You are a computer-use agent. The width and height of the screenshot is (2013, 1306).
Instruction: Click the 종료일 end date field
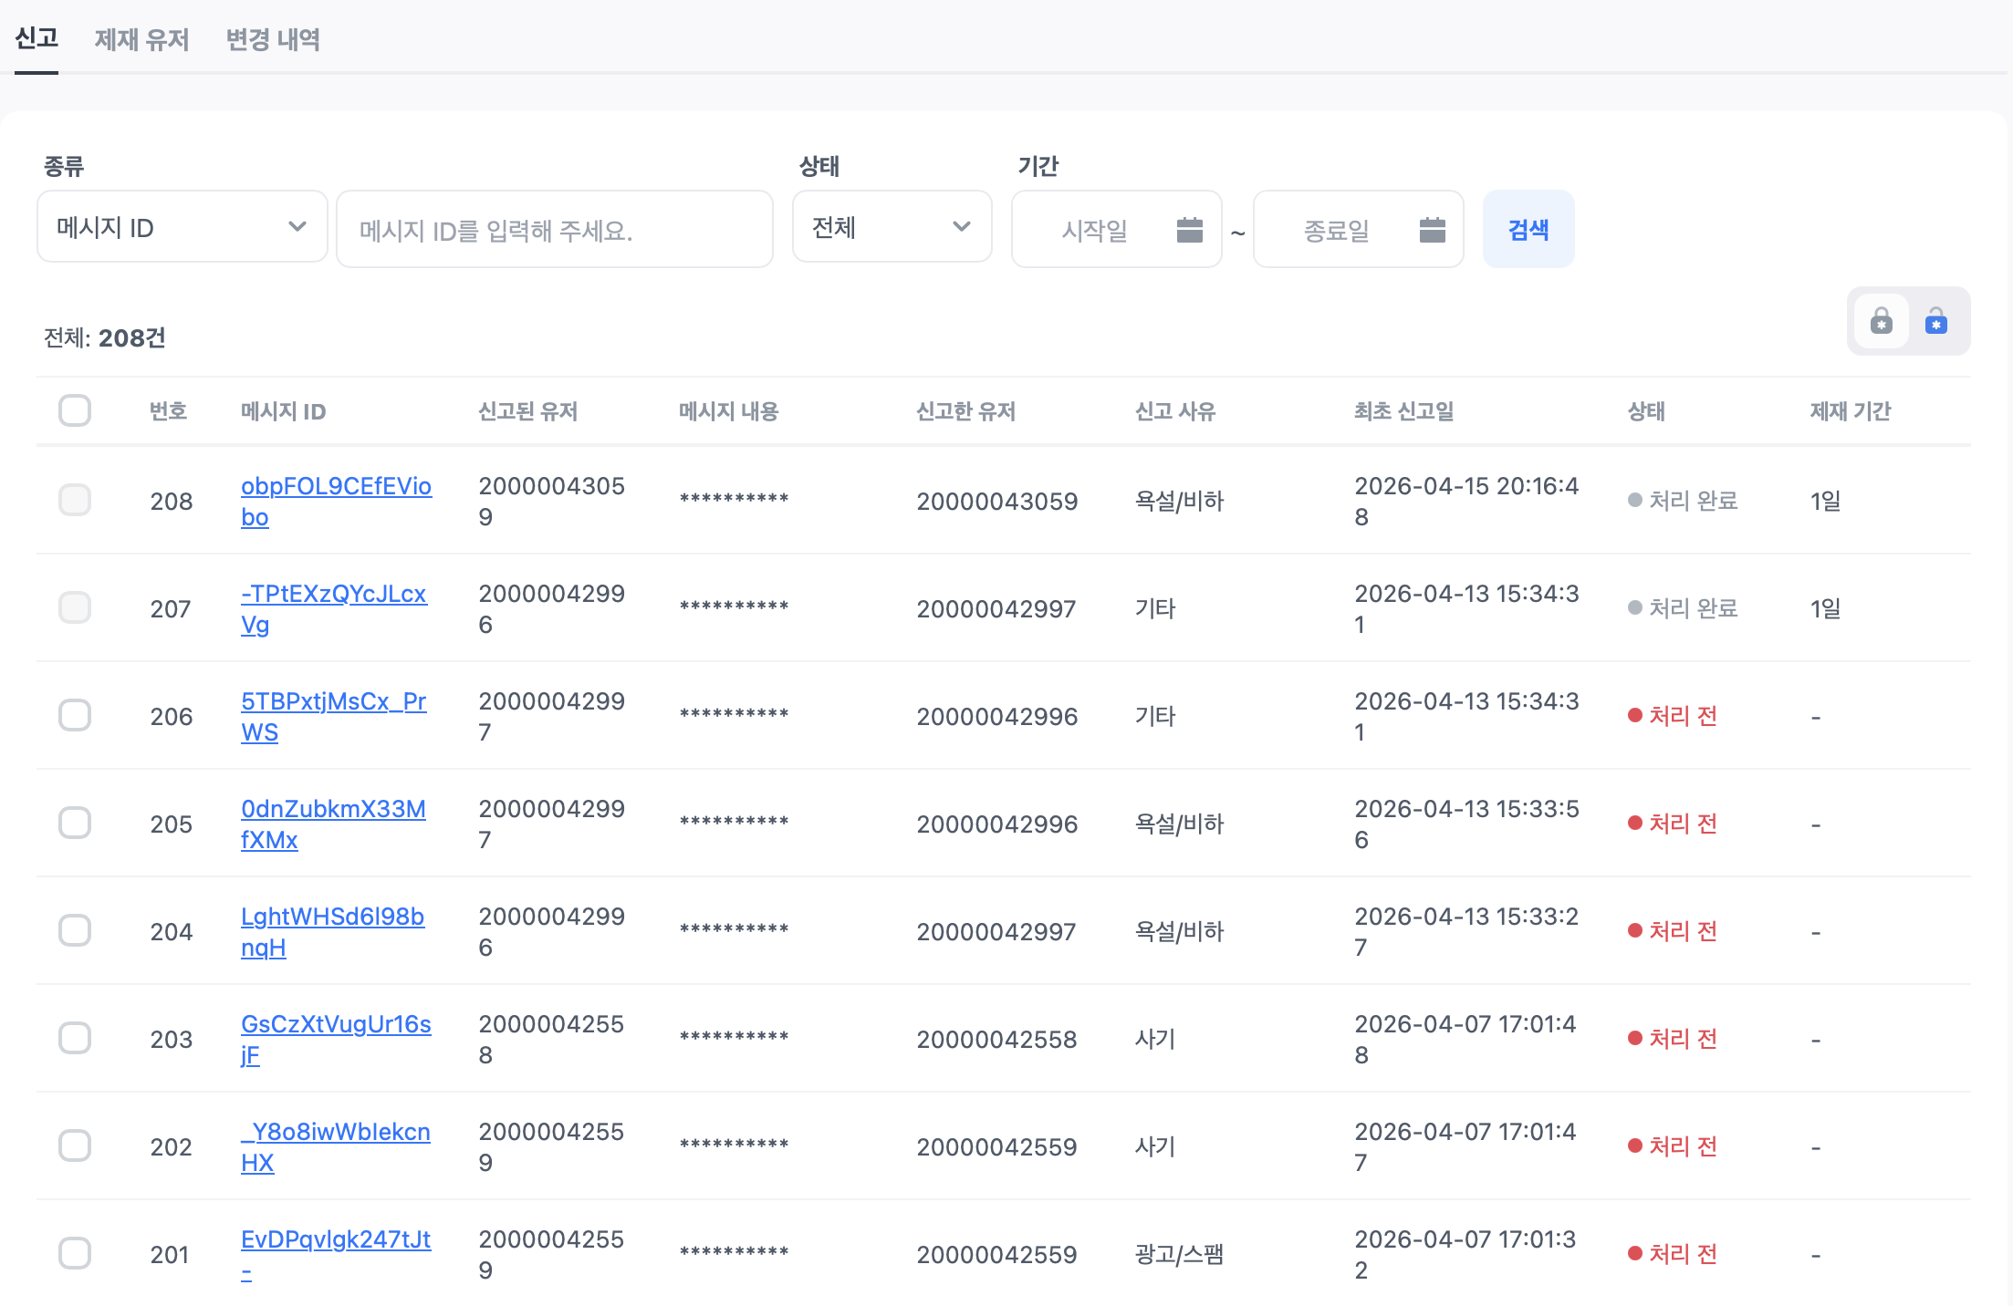coord(1336,230)
